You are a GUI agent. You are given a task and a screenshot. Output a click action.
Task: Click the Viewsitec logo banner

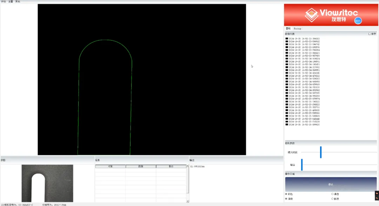tap(331, 15)
